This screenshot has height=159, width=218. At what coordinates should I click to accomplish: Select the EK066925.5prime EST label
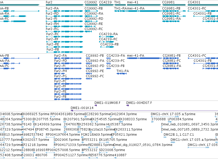click(35, 114)
